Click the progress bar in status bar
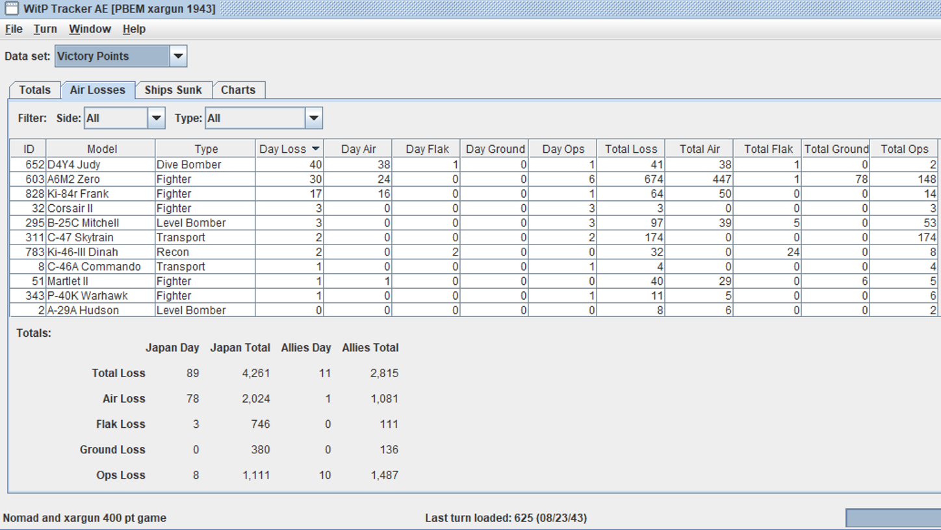941x530 pixels. pyautogui.click(x=893, y=518)
